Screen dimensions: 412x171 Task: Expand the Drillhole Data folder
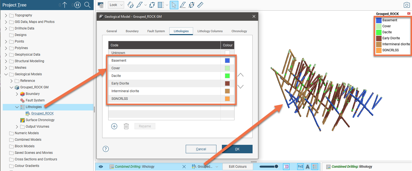[6, 28]
